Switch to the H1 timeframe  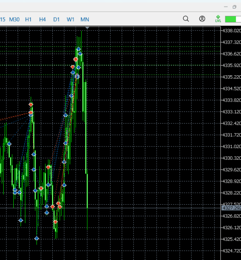tap(28, 20)
